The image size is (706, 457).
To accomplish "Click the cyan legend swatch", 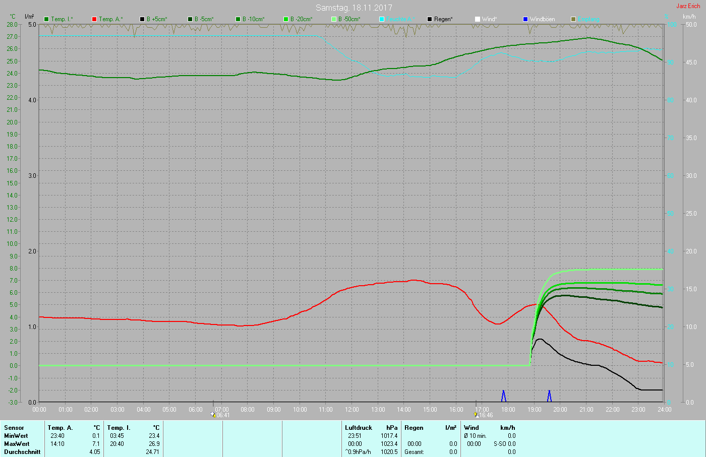I will tap(382, 19).
